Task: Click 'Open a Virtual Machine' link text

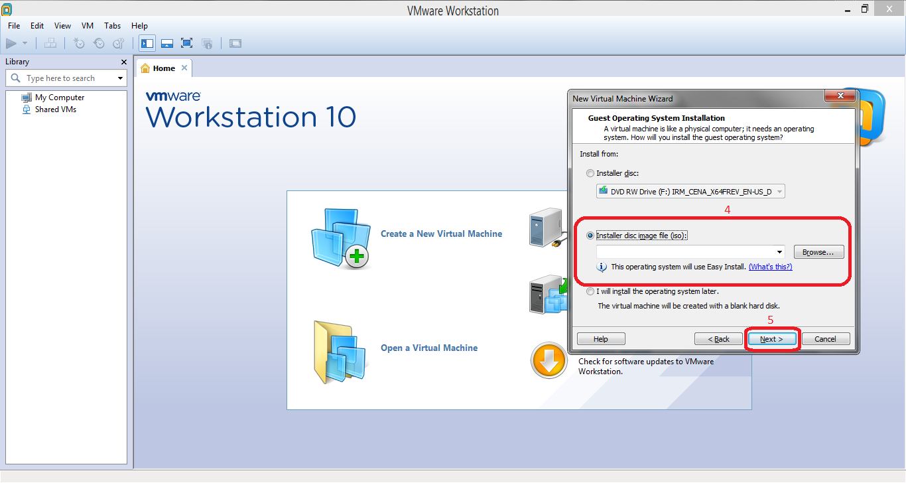Action: click(429, 348)
